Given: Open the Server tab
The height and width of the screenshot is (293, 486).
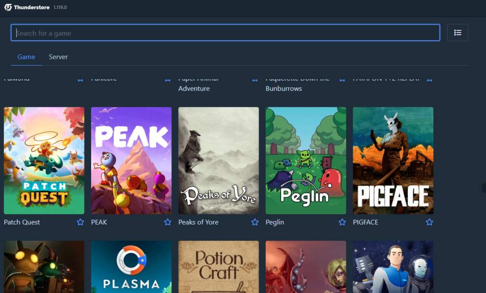Looking at the screenshot, I should tap(58, 57).
